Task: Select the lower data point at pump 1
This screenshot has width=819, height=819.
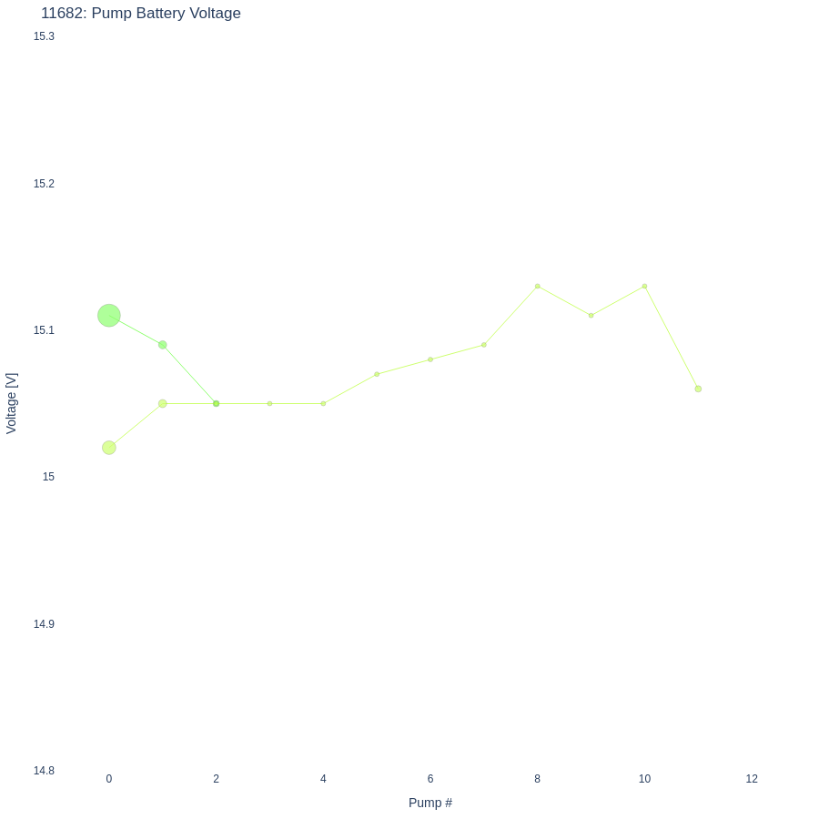Action: [163, 404]
